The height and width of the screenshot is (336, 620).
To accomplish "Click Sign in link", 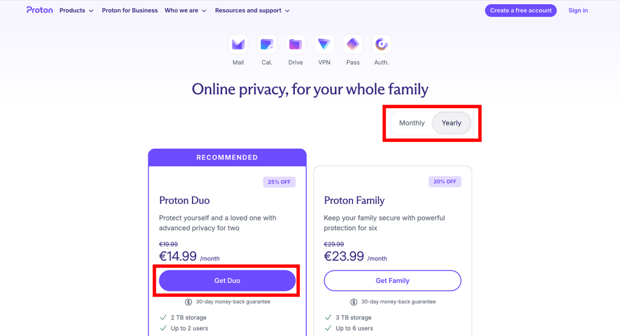I will tap(578, 10).
